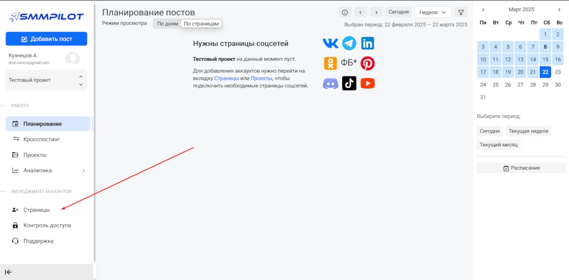The width and height of the screenshot is (569, 280).
Task: Follow the Страницы link in the message
Action: click(227, 78)
